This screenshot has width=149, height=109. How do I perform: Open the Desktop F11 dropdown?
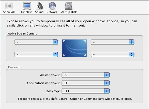point(86,91)
